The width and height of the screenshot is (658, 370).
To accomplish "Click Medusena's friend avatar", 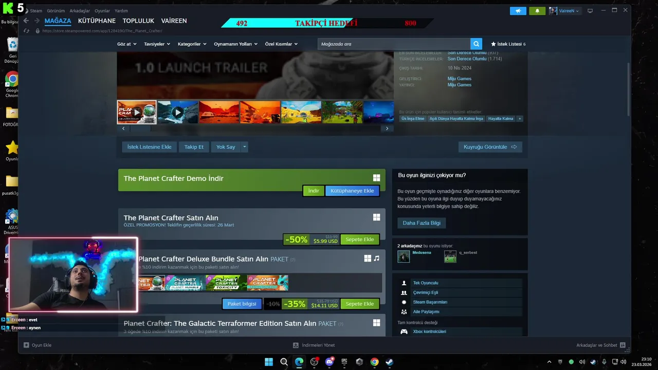I will 404,256.
